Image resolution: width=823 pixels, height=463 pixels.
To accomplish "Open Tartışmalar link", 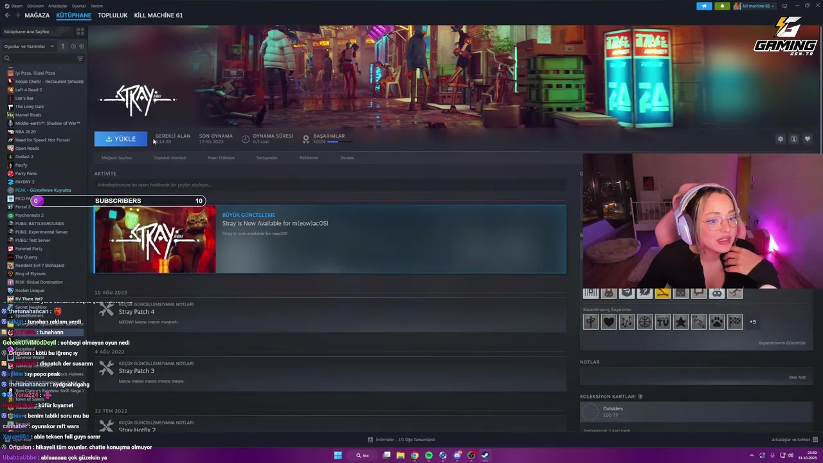I will point(267,158).
